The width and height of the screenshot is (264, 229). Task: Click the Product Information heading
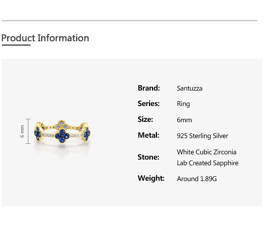pos(45,38)
